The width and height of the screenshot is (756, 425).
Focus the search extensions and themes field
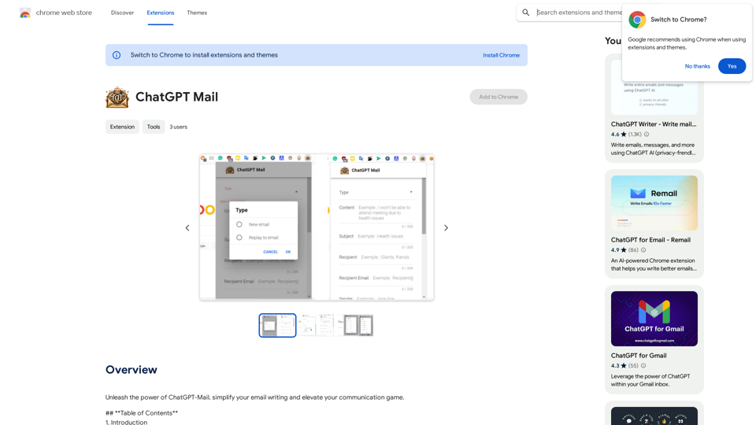(579, 13)
